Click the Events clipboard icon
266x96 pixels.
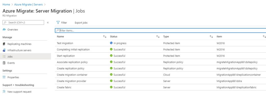point(4,63)
